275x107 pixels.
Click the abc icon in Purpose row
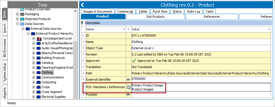click(x=128, y=94)
